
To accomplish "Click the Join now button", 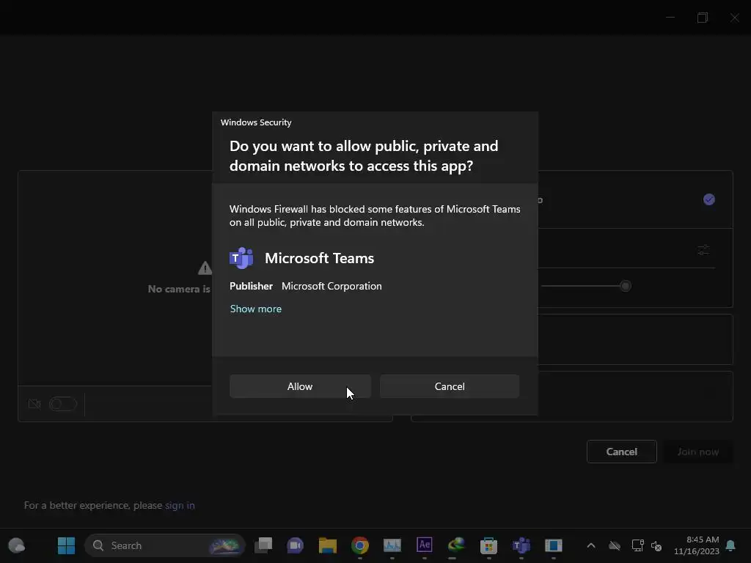I will tap(698, 452).
